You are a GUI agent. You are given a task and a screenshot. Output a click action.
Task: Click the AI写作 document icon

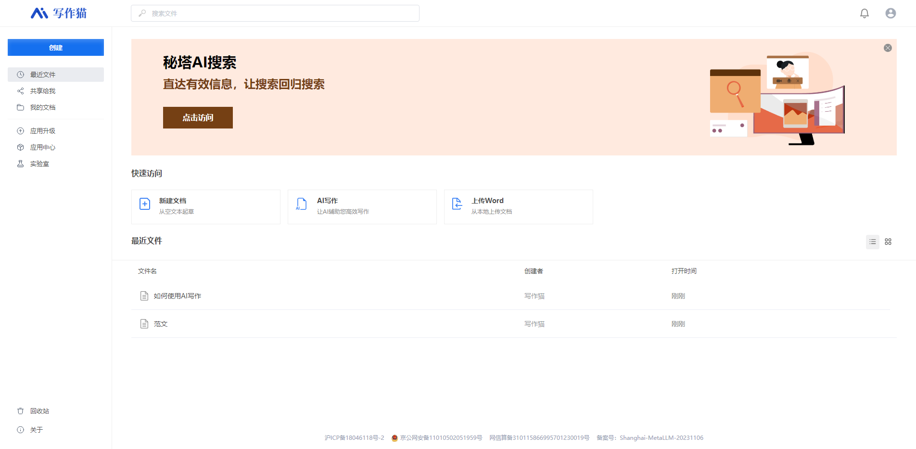pos(301,204)
